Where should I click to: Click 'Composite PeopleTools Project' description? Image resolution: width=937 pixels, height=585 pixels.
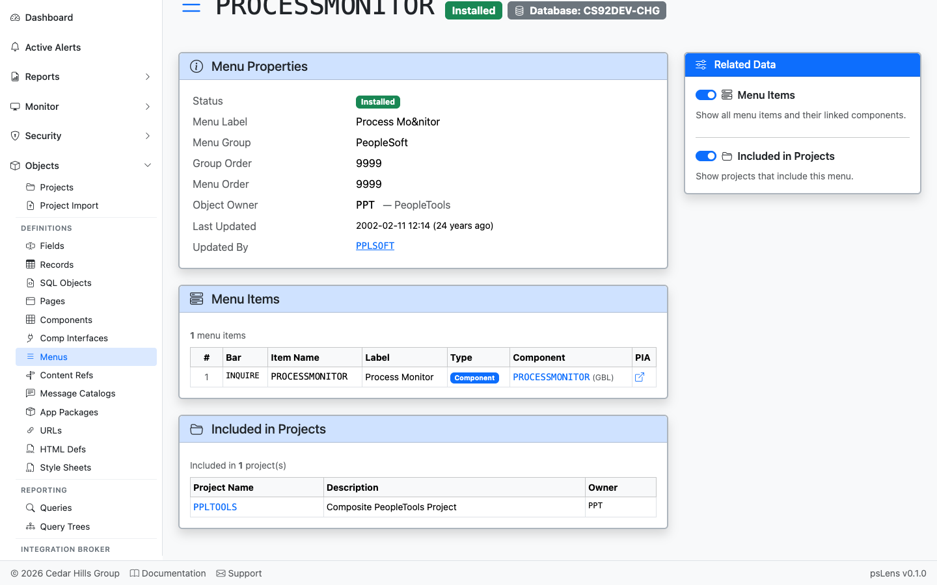pyautogui.click(x=392, y=507)
